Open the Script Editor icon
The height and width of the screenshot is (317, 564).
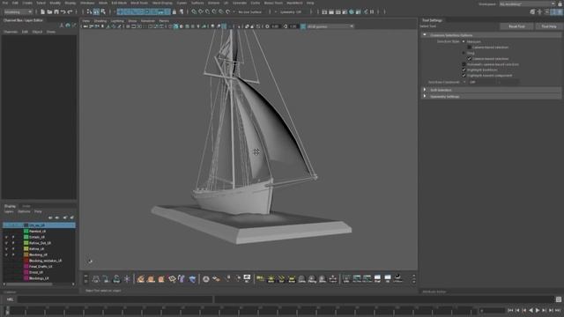point(558,299)
